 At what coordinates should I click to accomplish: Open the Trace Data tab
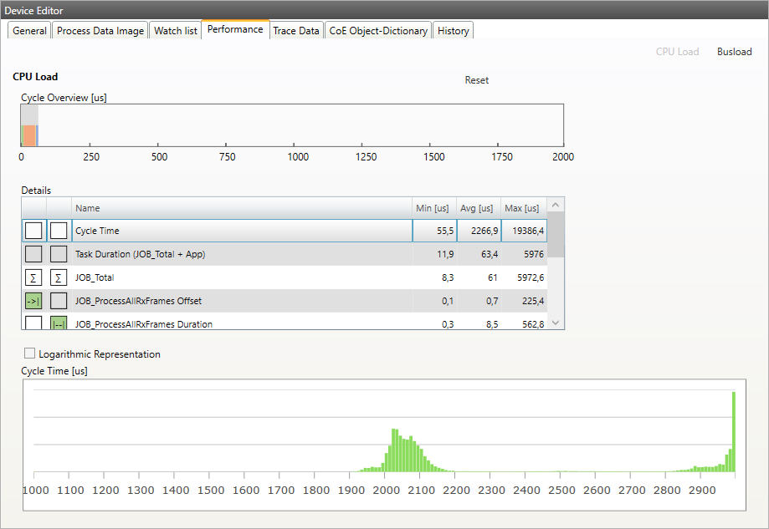click(295, 30)
